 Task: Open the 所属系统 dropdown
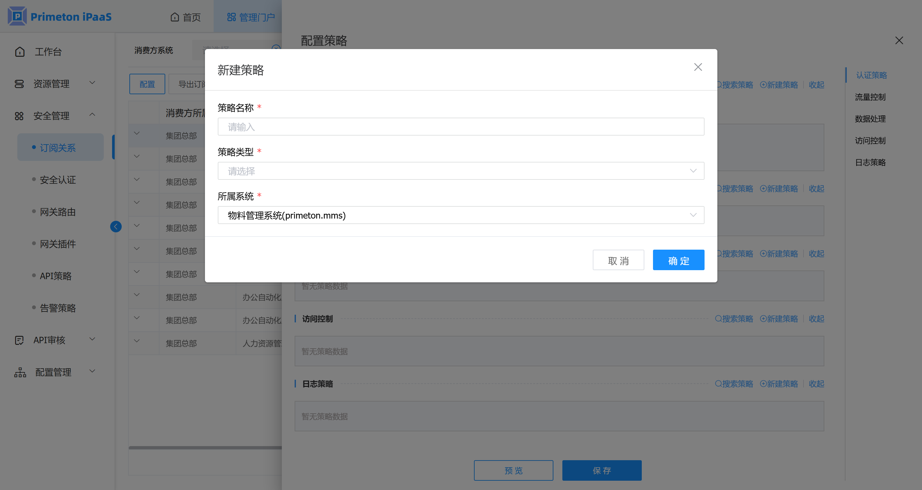461,215
